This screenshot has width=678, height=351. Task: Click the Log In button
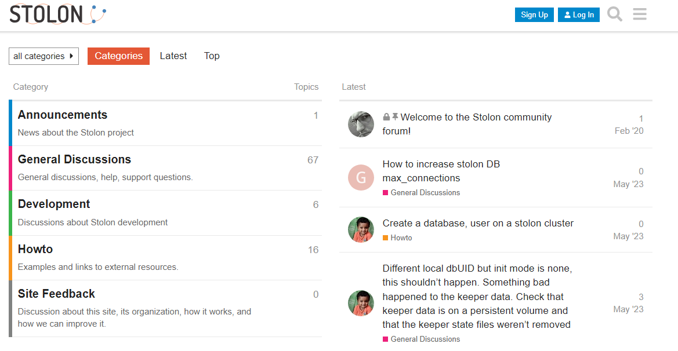pyautogui.click(x=579, y=15)
